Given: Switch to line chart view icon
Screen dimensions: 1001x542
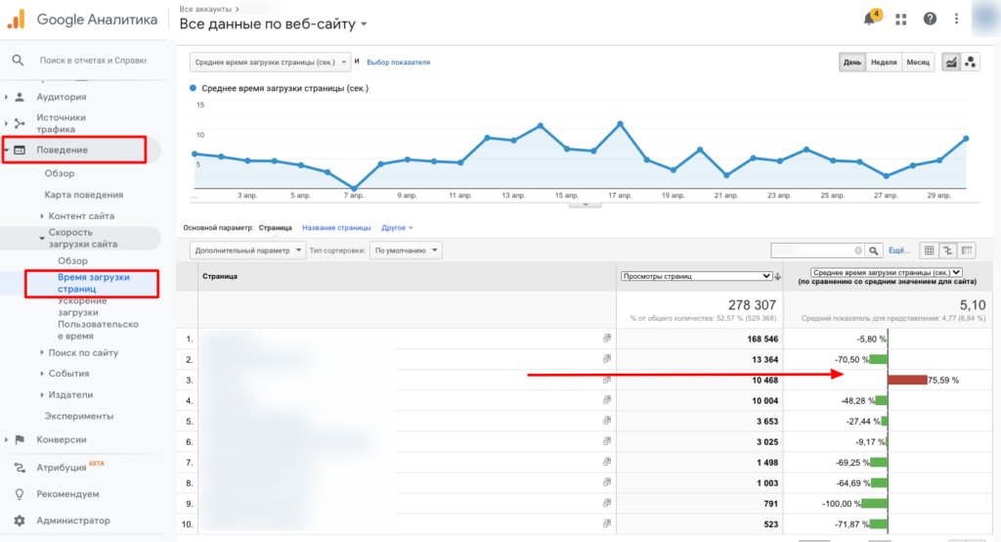Looking at the screenshot, I should point(949,62).
